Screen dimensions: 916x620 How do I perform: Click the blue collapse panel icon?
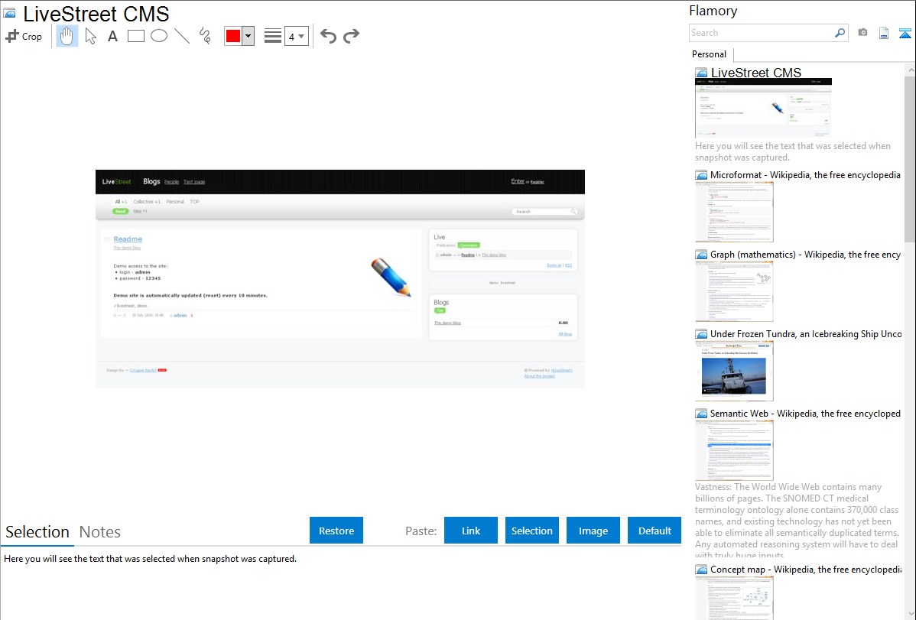pos(905,33)
